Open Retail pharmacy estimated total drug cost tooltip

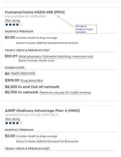click(56, 57)
